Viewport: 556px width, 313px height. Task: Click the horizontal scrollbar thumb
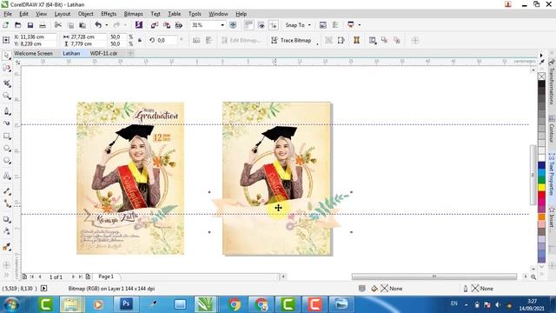point(434,276)
